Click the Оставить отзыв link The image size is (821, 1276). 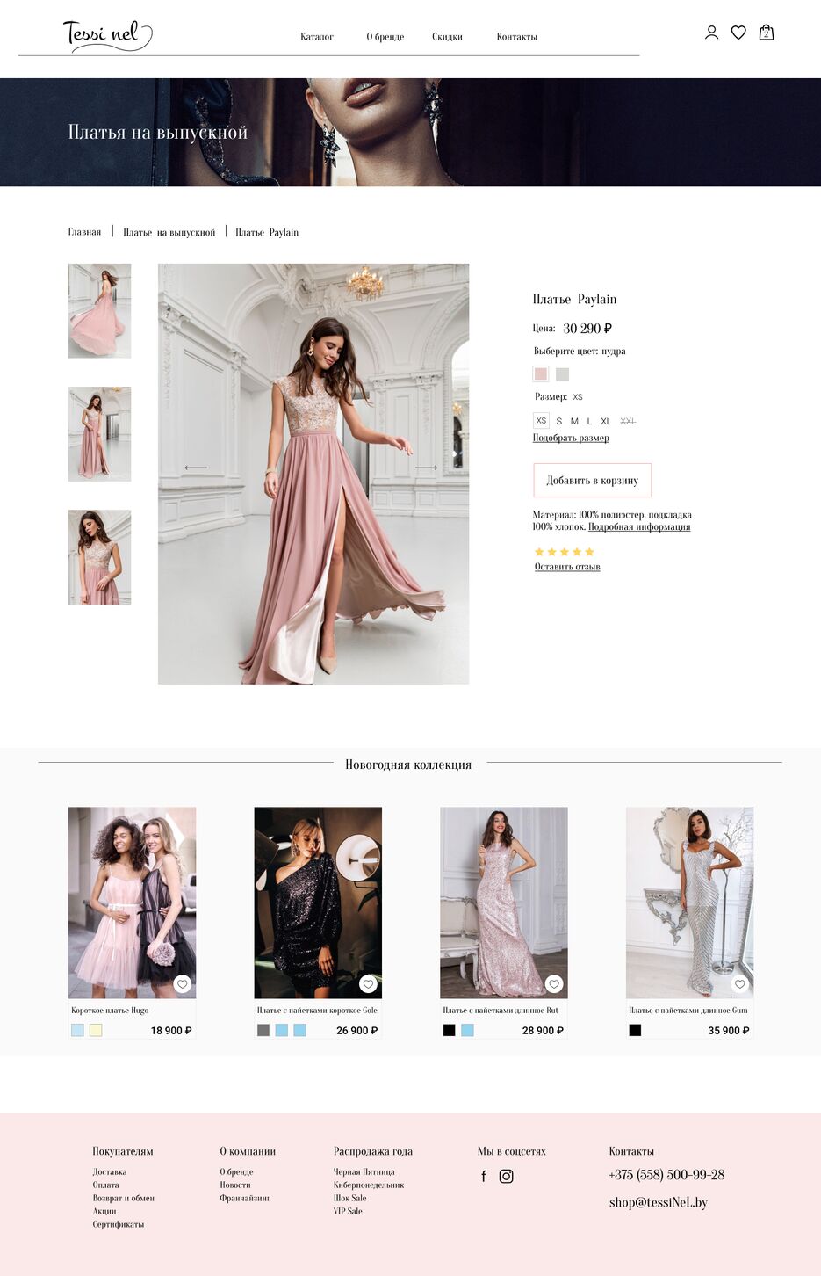coord(567,567)
